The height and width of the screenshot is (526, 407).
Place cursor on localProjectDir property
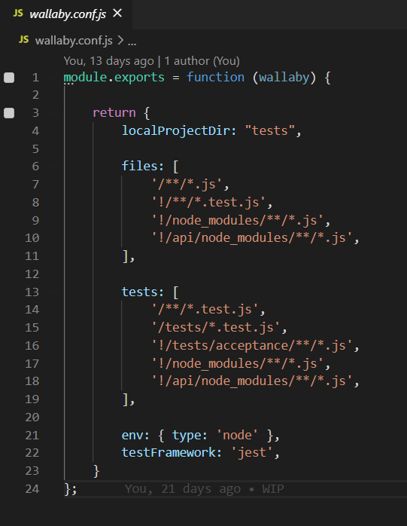click(x=176, y=131)
